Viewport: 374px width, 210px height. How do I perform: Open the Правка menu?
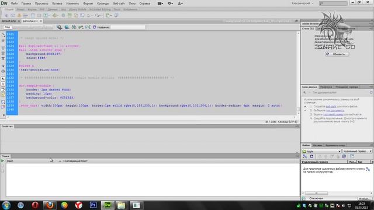point(26,3)
